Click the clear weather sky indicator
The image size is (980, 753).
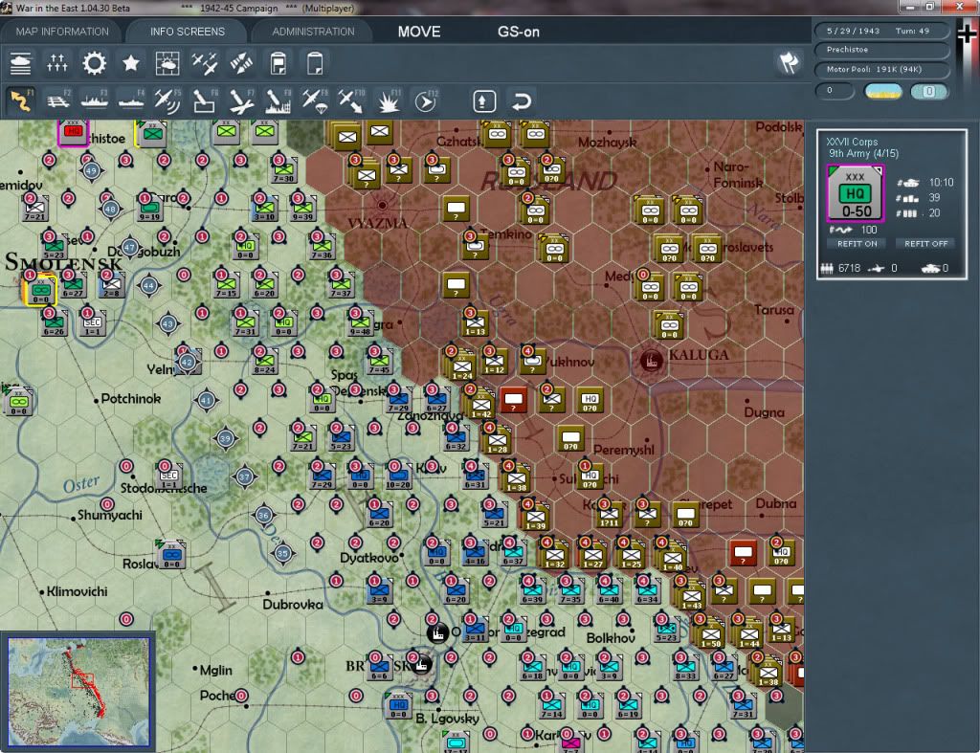coord(882,91)
